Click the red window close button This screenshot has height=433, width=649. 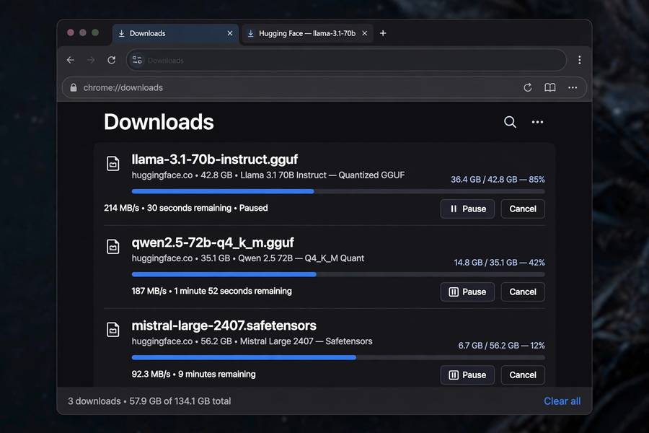[71, 32]
